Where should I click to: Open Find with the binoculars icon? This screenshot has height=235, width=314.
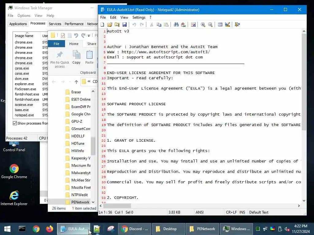176,24
